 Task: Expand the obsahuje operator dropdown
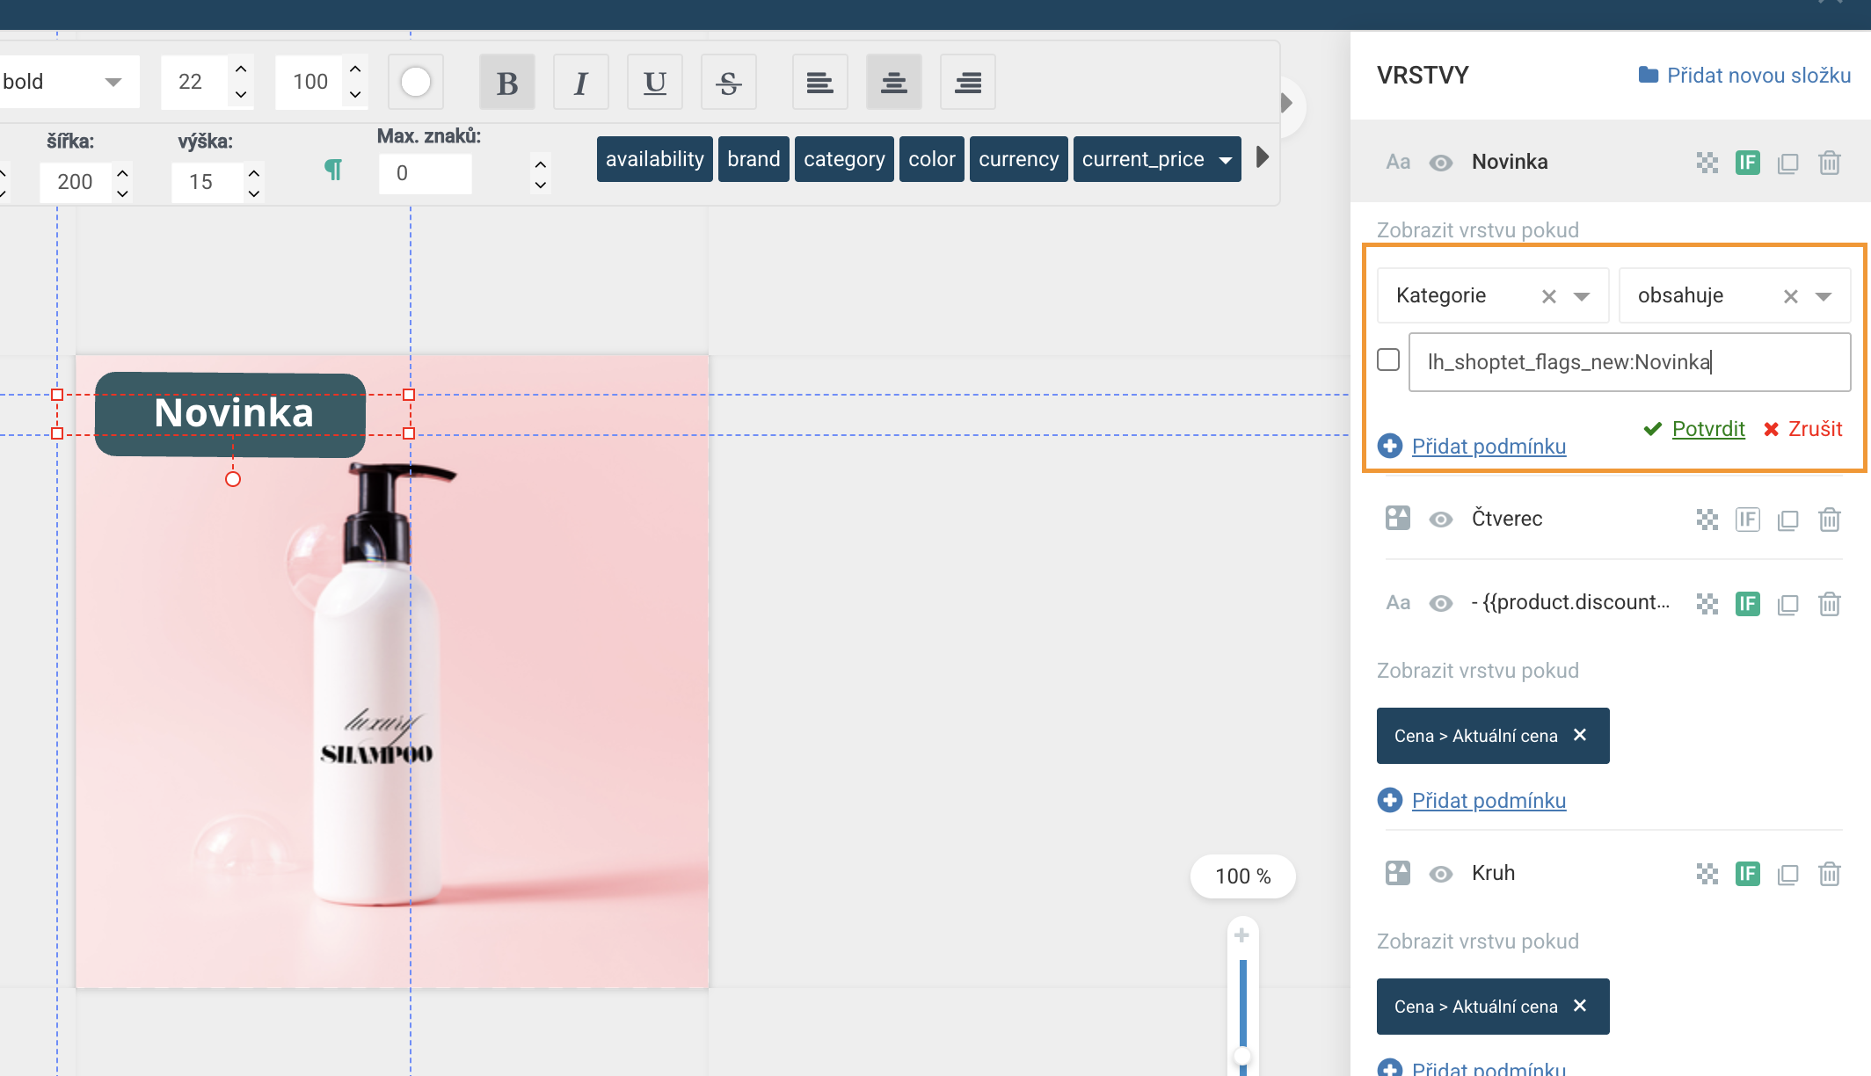pyautogui.click(x=1824, y=296)
